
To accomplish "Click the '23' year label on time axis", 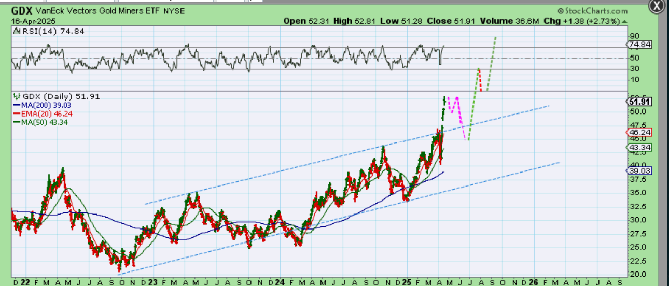I will click(x=152, y=281).
